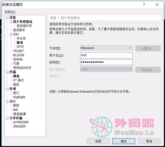Click the 设置(S)... button
Image resolution: width=165 pixels, height=147 pixels.
point(148,48)
